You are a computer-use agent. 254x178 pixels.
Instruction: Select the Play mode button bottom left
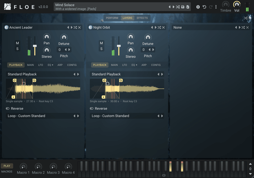[7, 166]
